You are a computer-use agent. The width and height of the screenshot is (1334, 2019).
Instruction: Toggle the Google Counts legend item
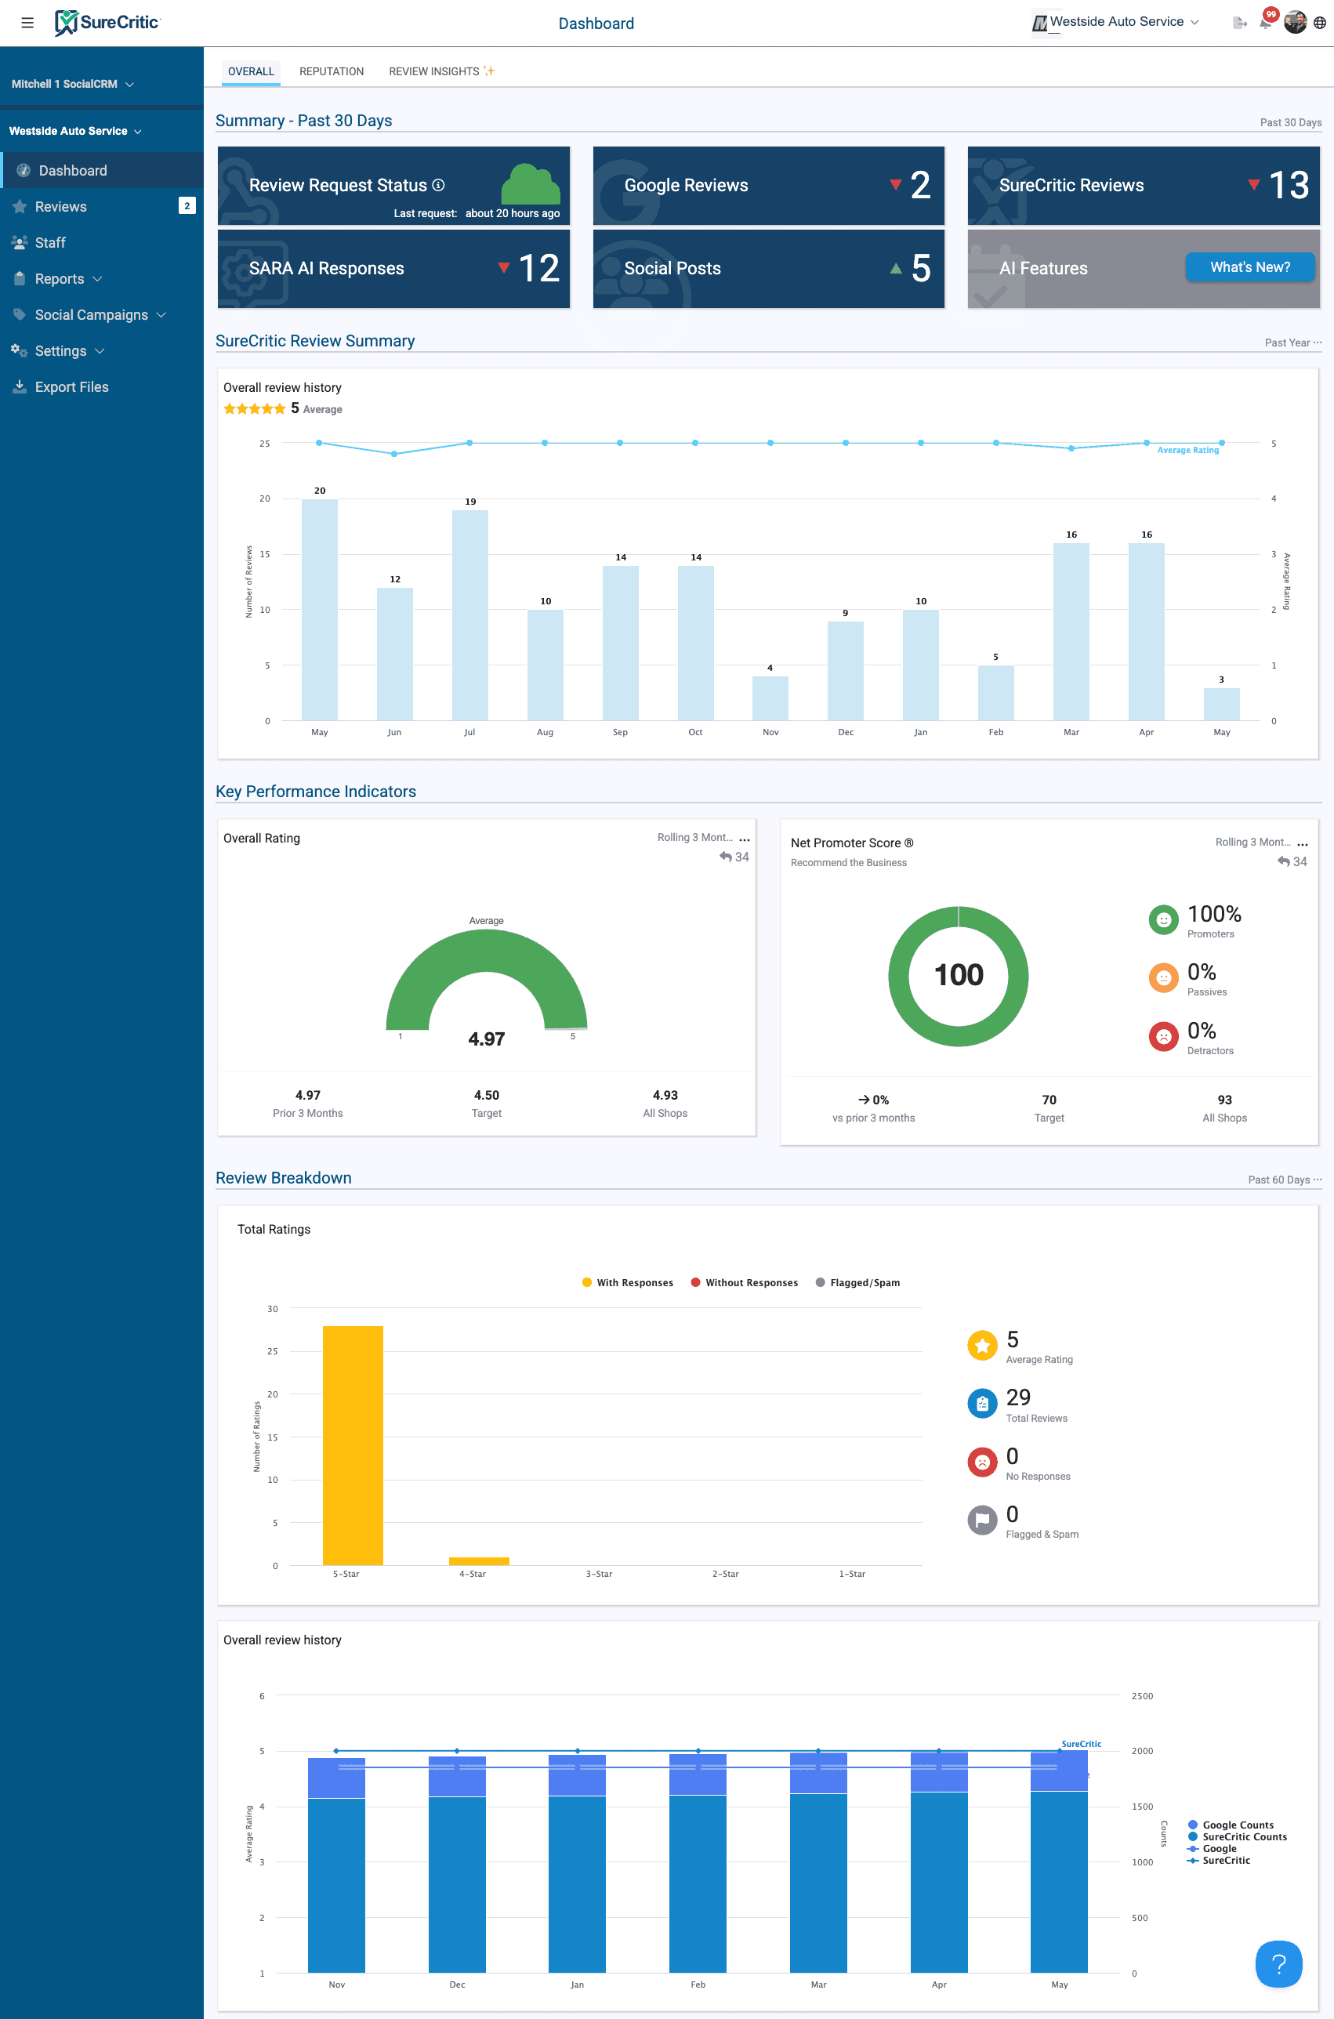1231,1825
